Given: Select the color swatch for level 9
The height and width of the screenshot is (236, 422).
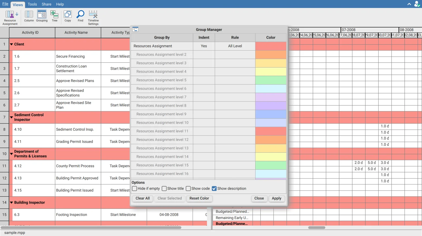Looking at the screenshot, I should coord(271,114).
